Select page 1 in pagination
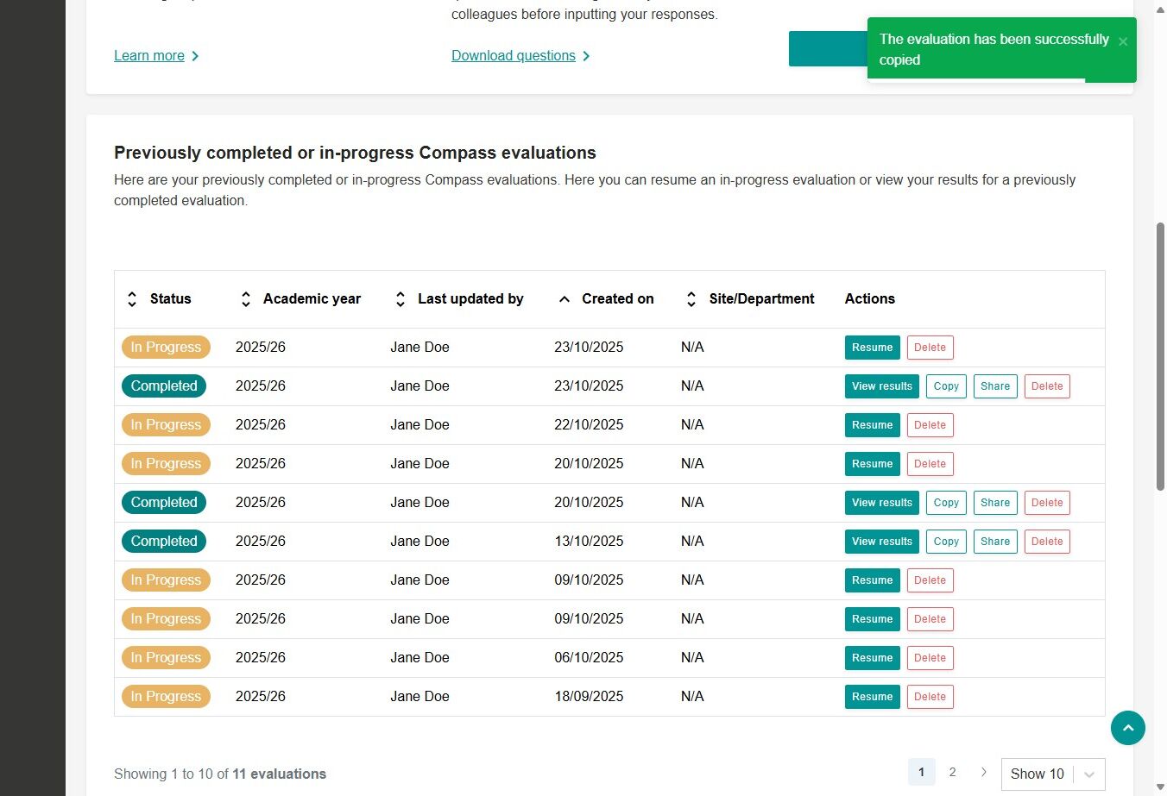Viewport: 1167px width, 796px height. pyautogui.click(x=922, y=772)
